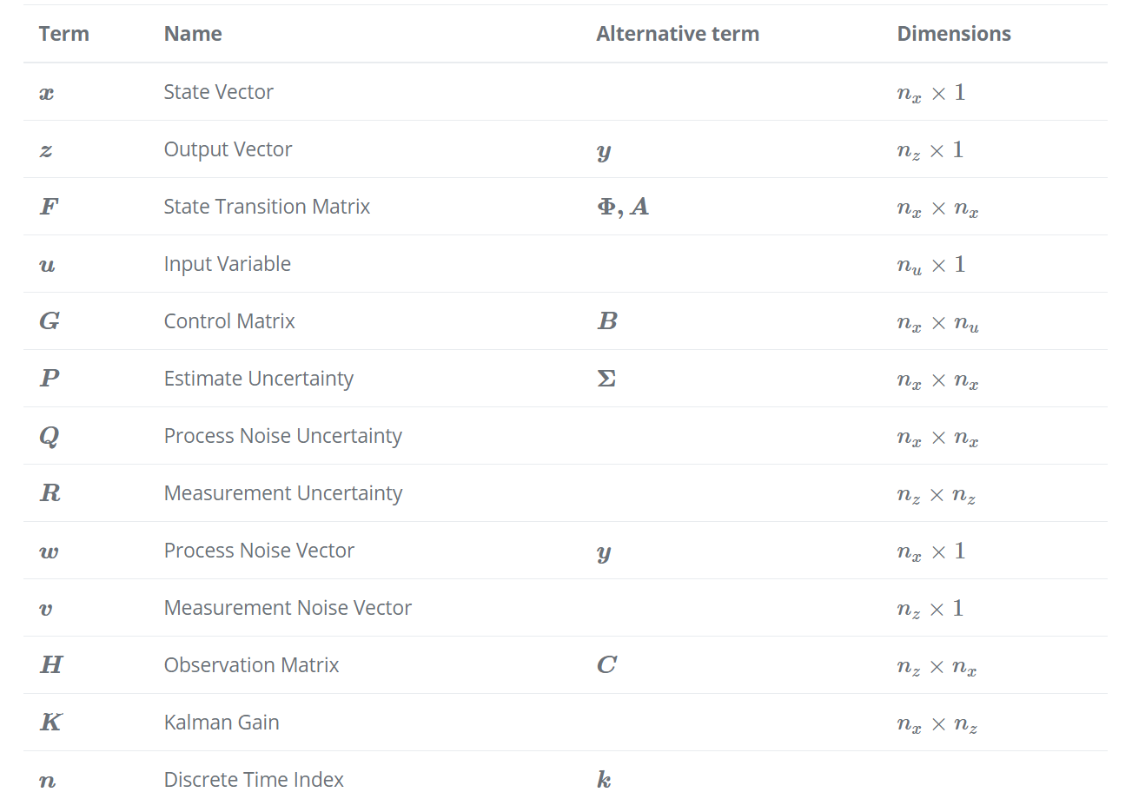Click the Input Variable name
The height and width of the screenshot is (812, 1132).
tap(227, 264)
